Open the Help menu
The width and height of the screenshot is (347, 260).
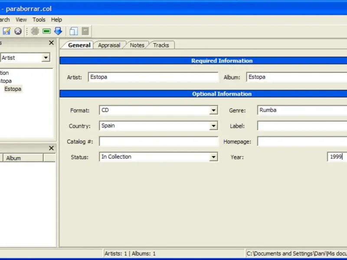(56, 19)
